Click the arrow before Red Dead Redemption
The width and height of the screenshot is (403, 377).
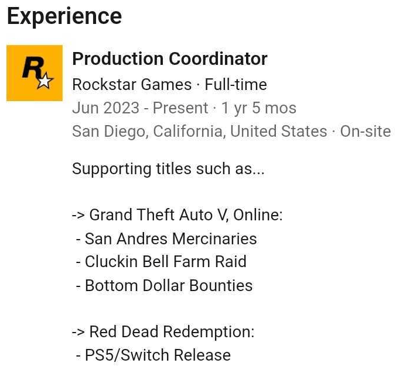pyautogui.click(x=78, y=332)
